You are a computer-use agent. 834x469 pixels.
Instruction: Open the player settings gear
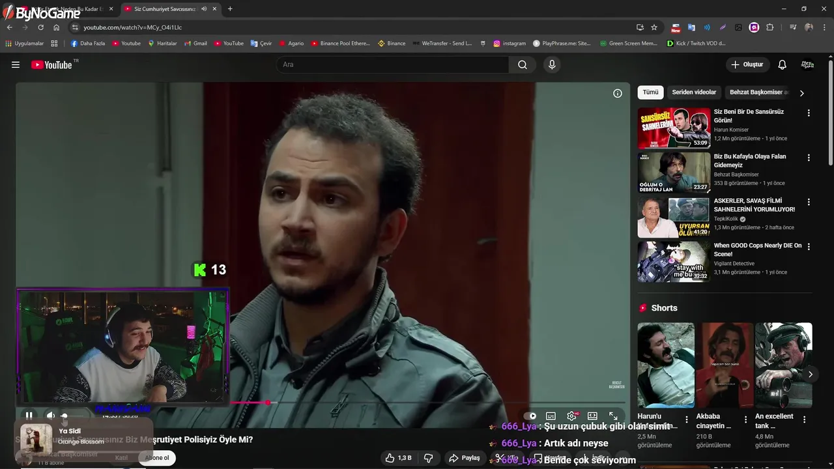(x=571, y=416)
